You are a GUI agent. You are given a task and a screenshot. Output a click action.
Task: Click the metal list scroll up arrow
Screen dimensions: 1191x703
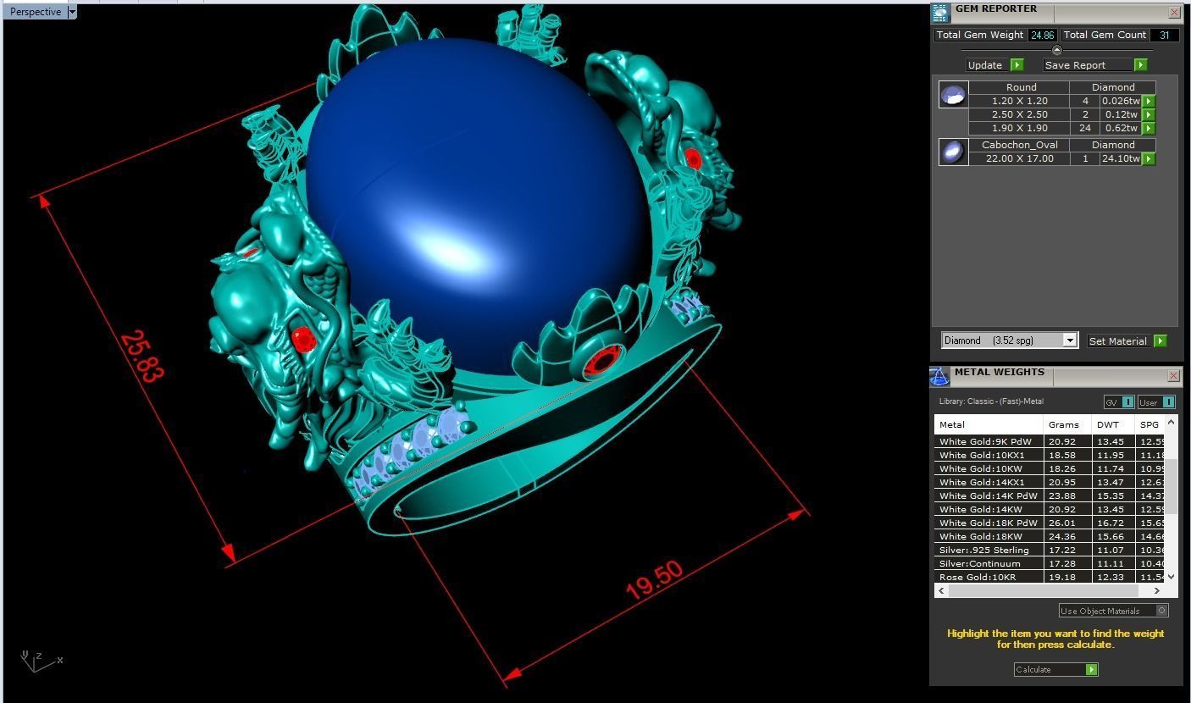1172,422
